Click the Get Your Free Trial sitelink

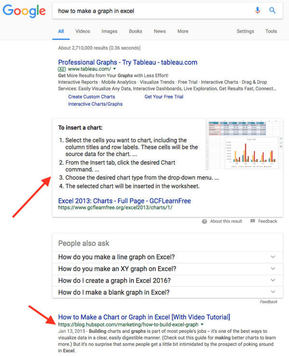pos(164,97)
